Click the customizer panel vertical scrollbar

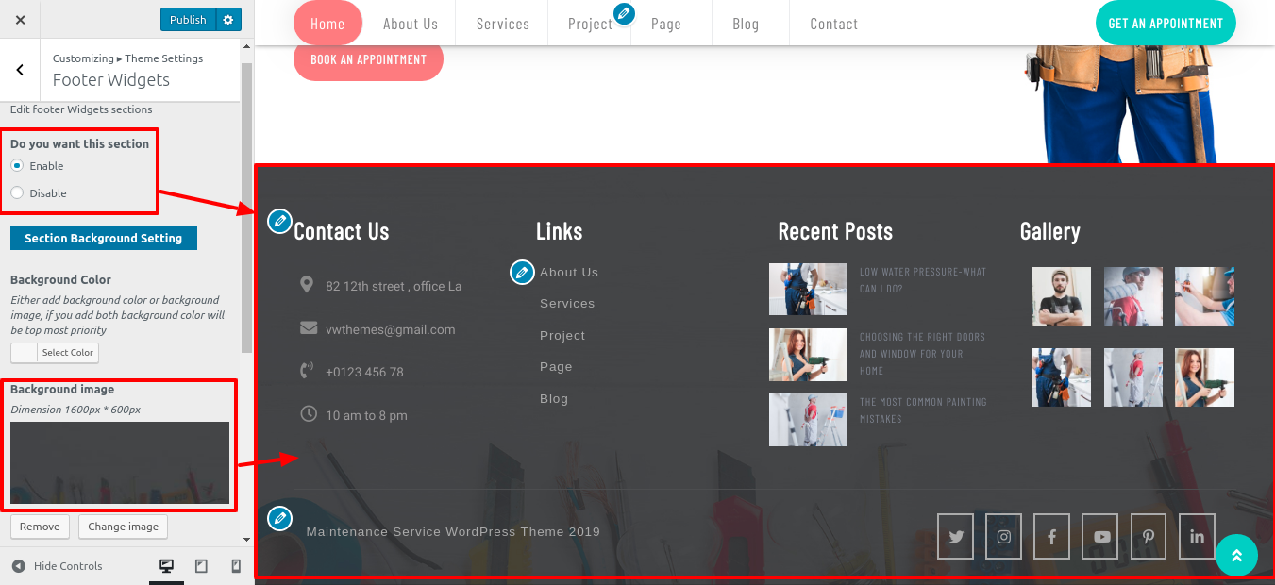[247, 208]
